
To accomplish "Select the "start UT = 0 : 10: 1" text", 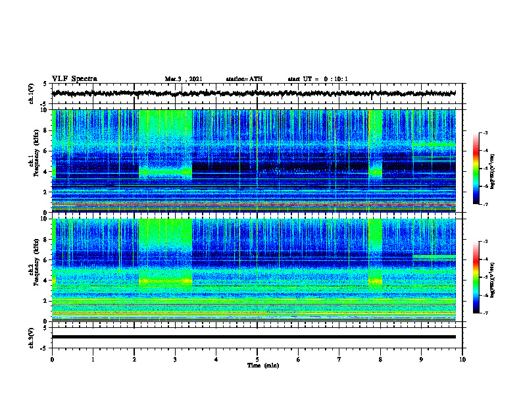I will 318,79.
